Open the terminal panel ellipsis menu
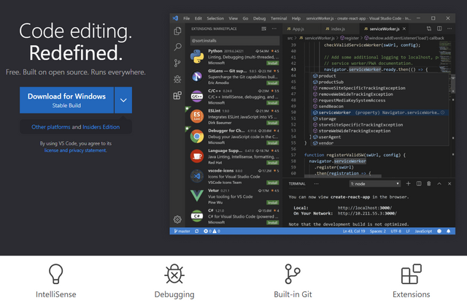The width and height of the screenshot is (467, 306). 316,183
